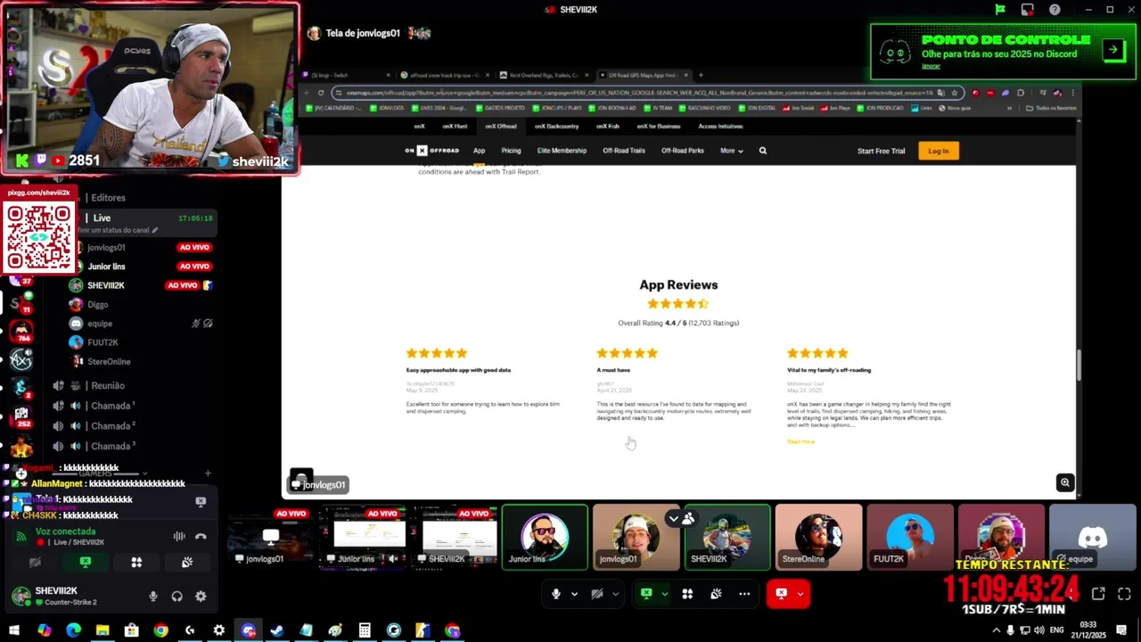The height and width of the screenshot is (642, 1141).
Task: Open Calculator from Windows taskbar
Action: click(x=365, y=630)
